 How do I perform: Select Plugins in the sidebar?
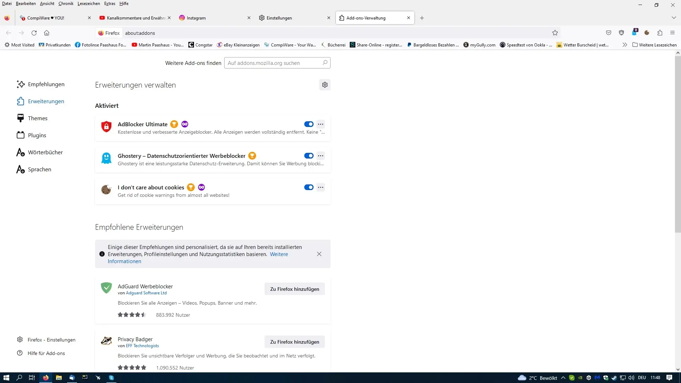coord(32,135)
